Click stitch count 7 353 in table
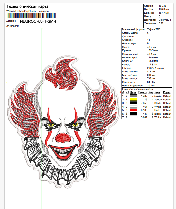 pyautogui.click(x=144, y=103)
